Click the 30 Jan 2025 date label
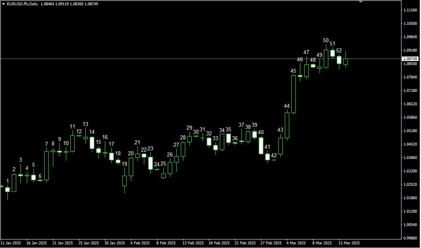421x248 pixels. (x=115, y=243)
